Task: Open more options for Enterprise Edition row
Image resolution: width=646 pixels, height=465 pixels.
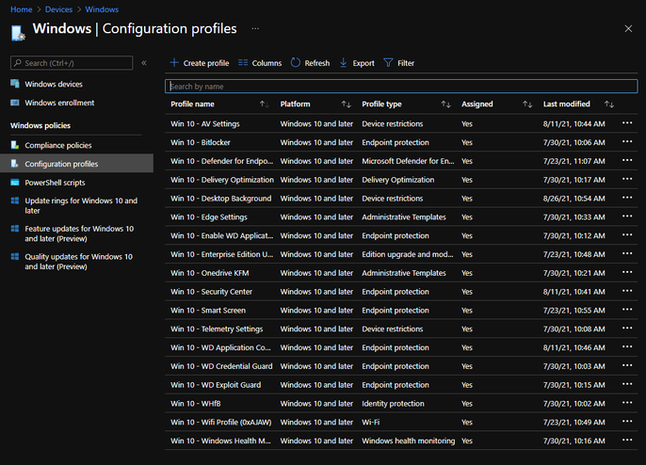Action: click(x=627, y=254)
